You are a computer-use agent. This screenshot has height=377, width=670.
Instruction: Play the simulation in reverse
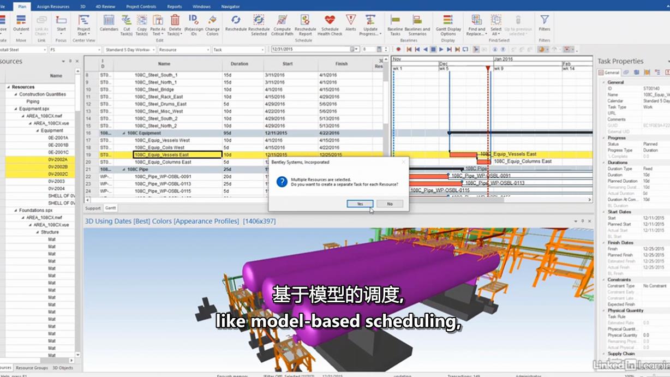click(425, 49)
